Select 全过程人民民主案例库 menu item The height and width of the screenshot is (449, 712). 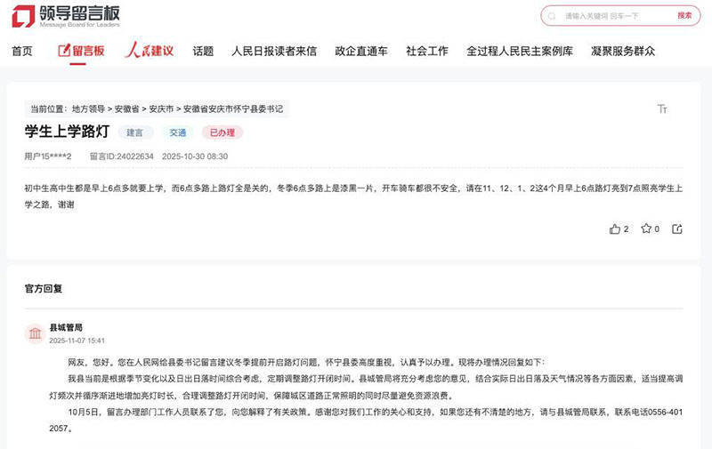coord(520,51)
